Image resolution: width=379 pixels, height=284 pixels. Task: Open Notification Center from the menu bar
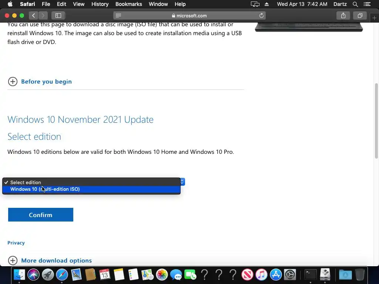tap(367, 4)
